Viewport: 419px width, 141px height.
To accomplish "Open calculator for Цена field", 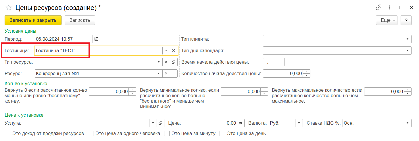I will 241,123.
